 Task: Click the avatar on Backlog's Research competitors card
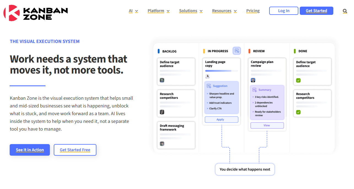[162, 112]
